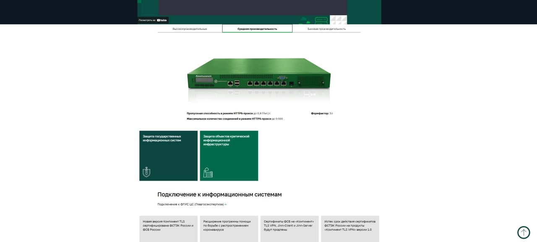This screenshot has width=537, height=242.
Task: Open the Защита объектов критической информационной инфраструктуры card
Action: 229,155
